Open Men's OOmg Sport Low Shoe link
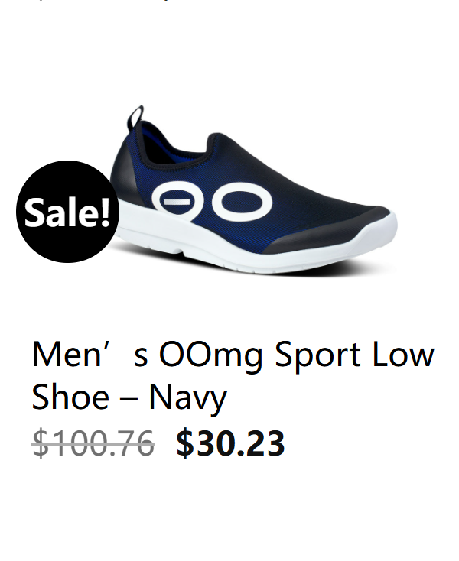Image resolution: width=459 pixels, height=561 pixels. click(x=233, y=376)
